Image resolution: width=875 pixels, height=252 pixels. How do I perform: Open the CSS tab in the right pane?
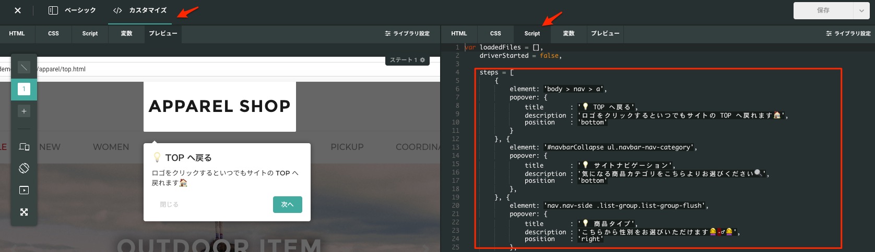[495, 33]
